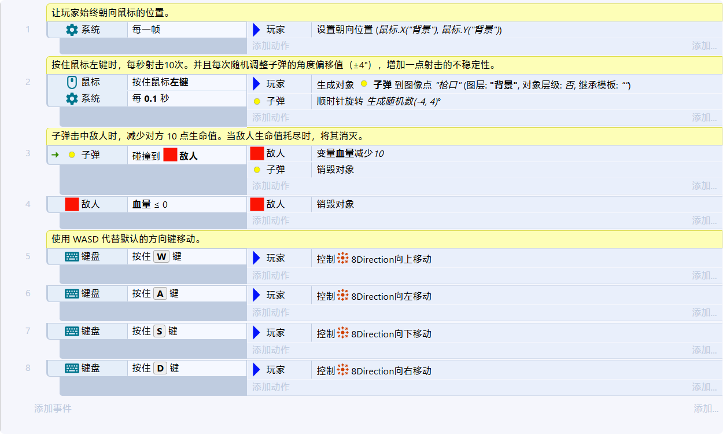Click the 按住 W 键 condition text
The height and width of the screenshot is (434, 723).
click(x=157, y=256)
